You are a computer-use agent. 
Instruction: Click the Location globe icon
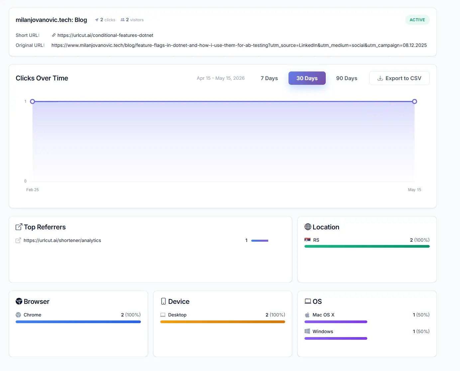click(x=308, y=227)
